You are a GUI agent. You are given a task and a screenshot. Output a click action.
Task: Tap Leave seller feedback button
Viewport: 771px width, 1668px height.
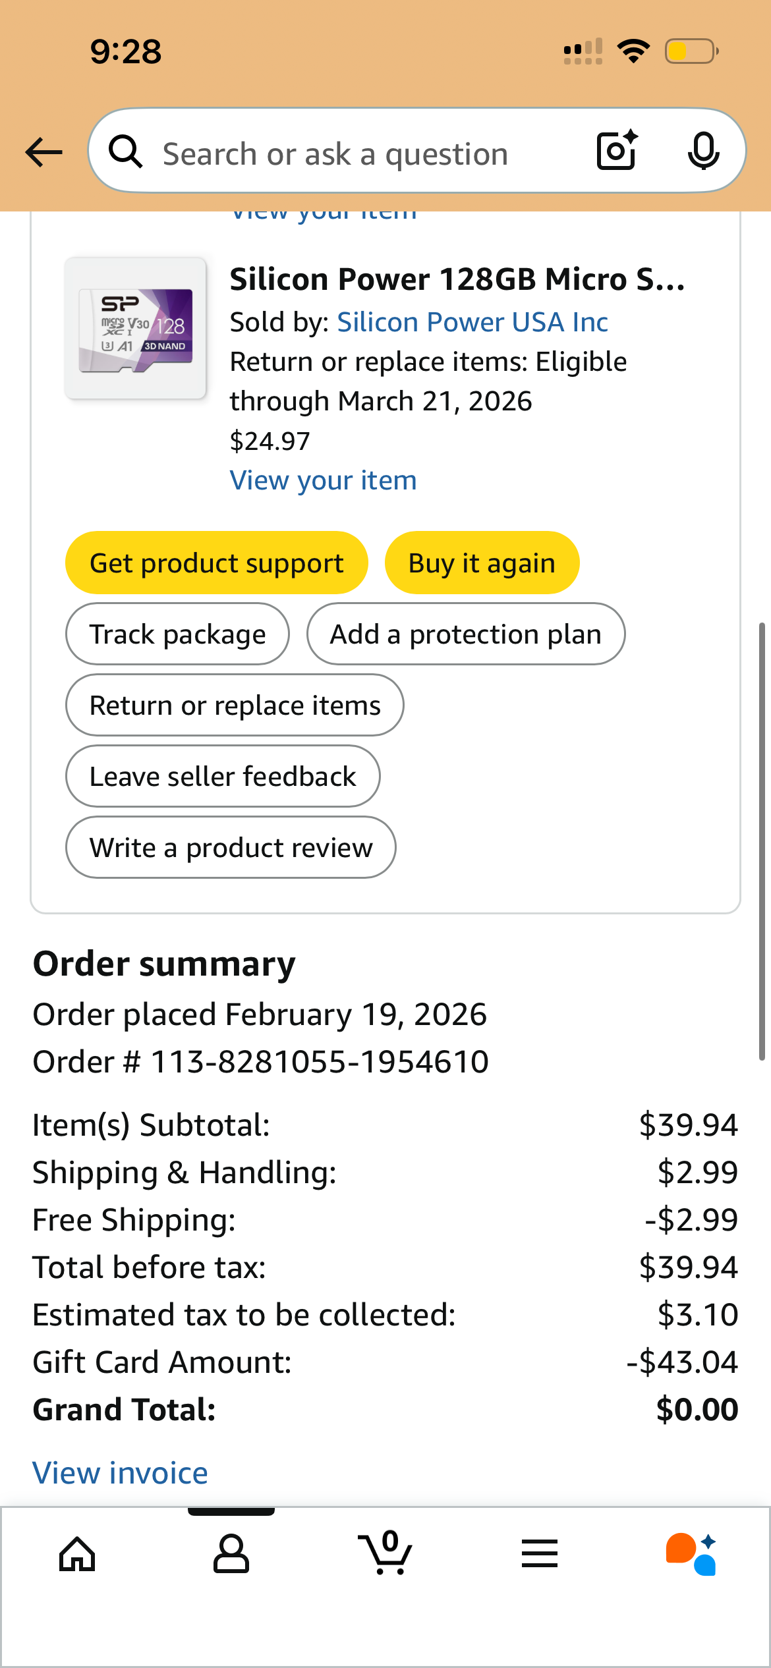pos(223,776)
